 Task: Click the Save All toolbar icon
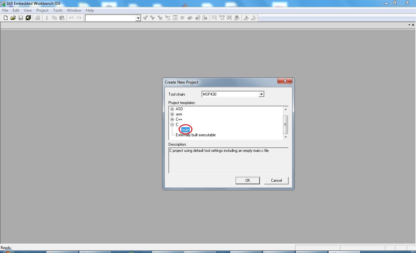(28, 18)
